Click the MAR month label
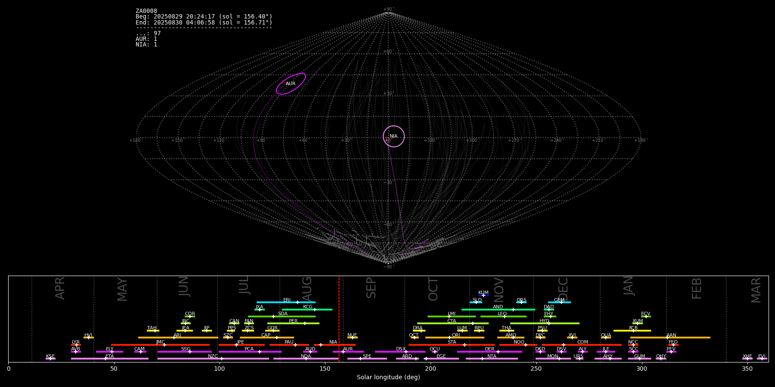 tap(756, 290)
